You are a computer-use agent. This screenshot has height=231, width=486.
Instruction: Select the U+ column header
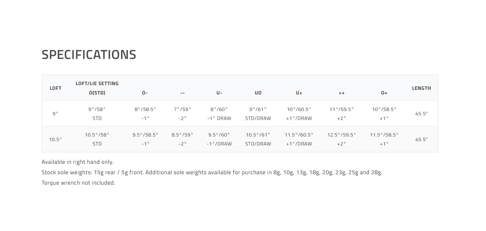[299, 93]
